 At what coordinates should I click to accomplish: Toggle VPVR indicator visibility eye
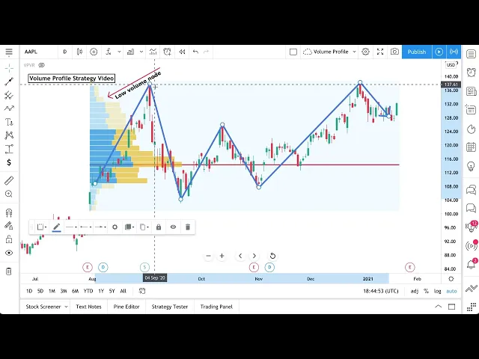coord(42,65)
